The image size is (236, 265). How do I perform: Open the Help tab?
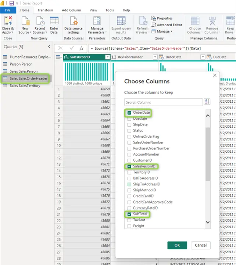[126, 10]
